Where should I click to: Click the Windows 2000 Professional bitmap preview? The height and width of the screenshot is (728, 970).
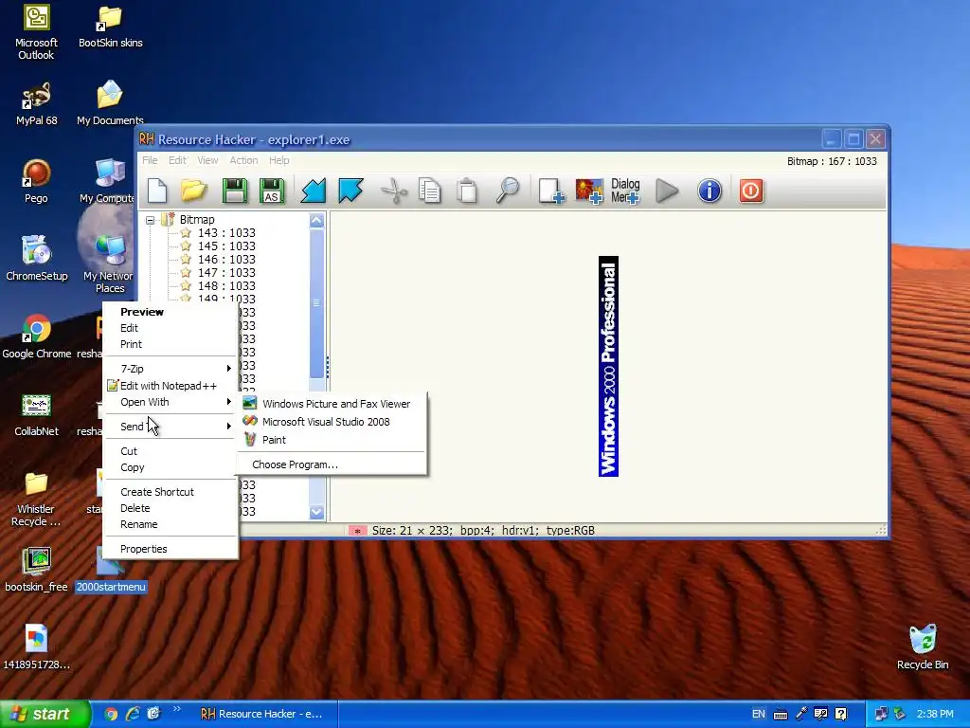pos(608,367)
